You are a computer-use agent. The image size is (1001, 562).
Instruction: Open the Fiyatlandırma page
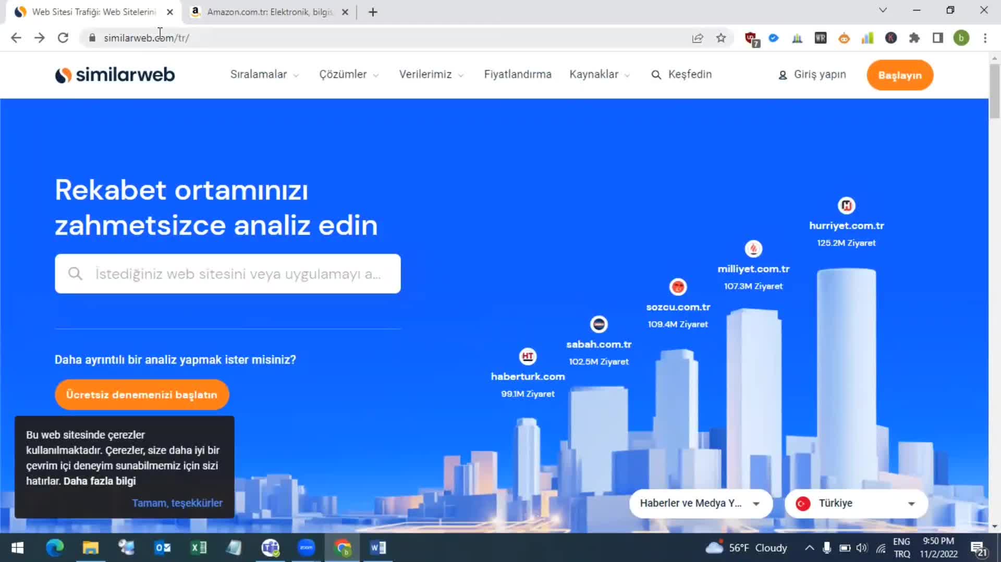[518, 75]
